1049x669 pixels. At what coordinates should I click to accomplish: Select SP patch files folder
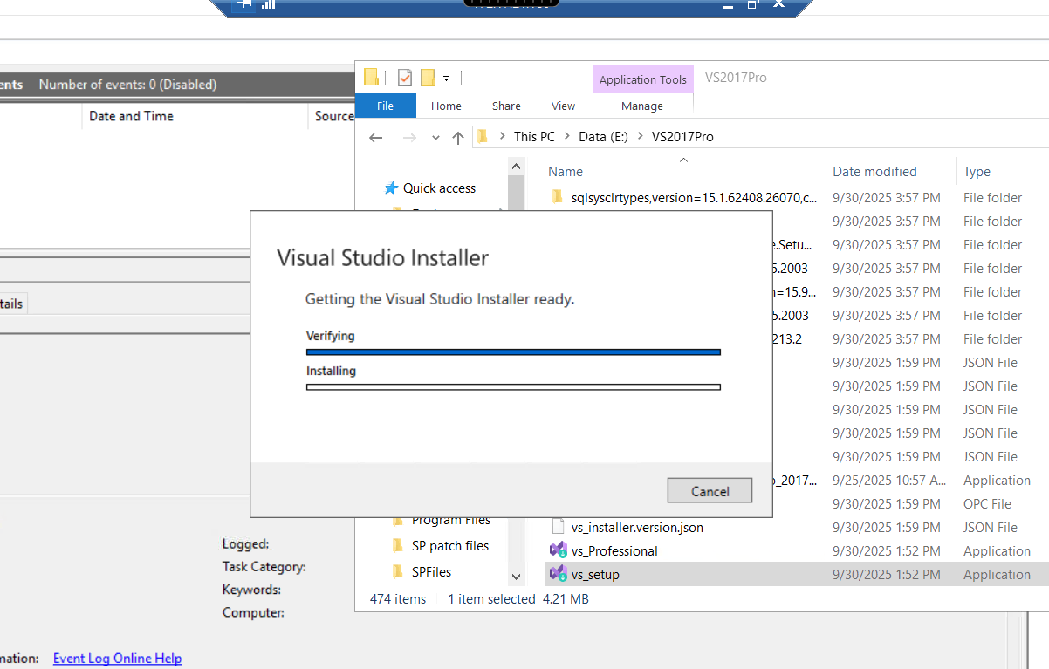tap(450, 546)
